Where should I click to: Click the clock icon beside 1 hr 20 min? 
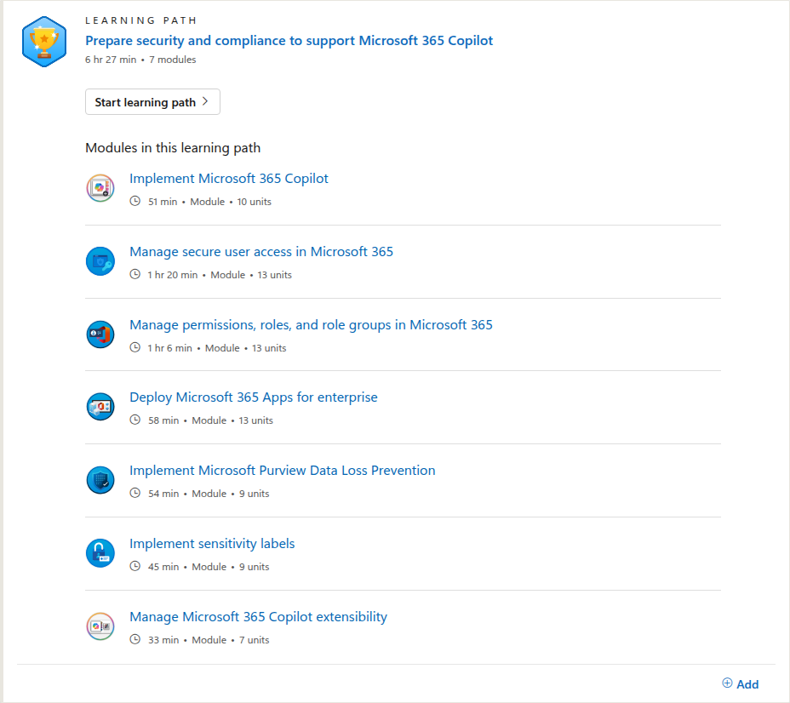click(135, 274)
